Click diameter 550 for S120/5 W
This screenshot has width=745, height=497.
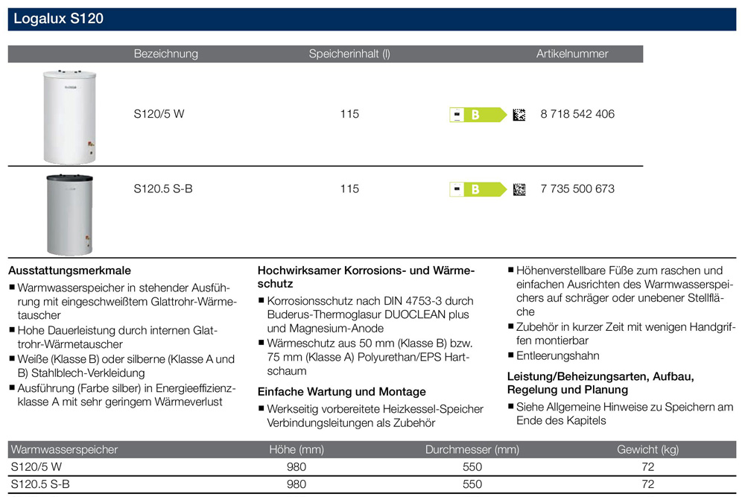pos(472,467)
